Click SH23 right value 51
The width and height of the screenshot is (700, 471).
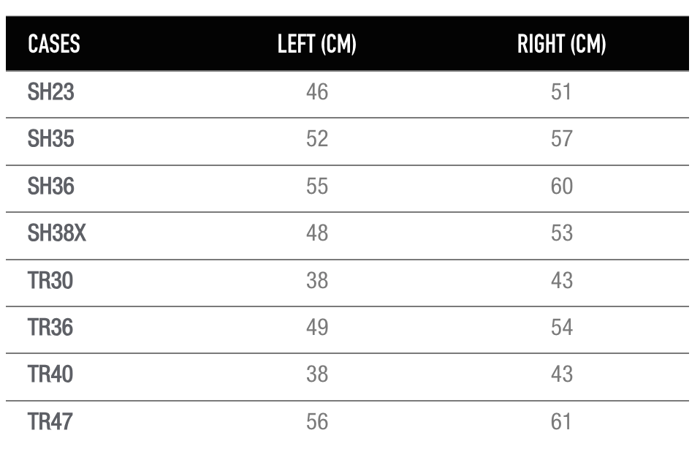pyautogui.click(x=561, y=91)
